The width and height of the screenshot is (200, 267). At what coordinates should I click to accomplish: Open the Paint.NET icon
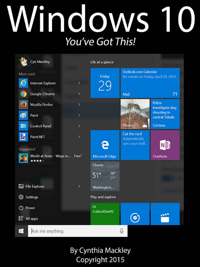coord(23,137)
